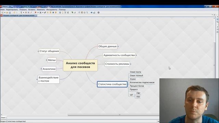The width and height of the screenshot is (219, 123).
Task: Click the vertical scrollbar thumb
Action: [215, 60]
